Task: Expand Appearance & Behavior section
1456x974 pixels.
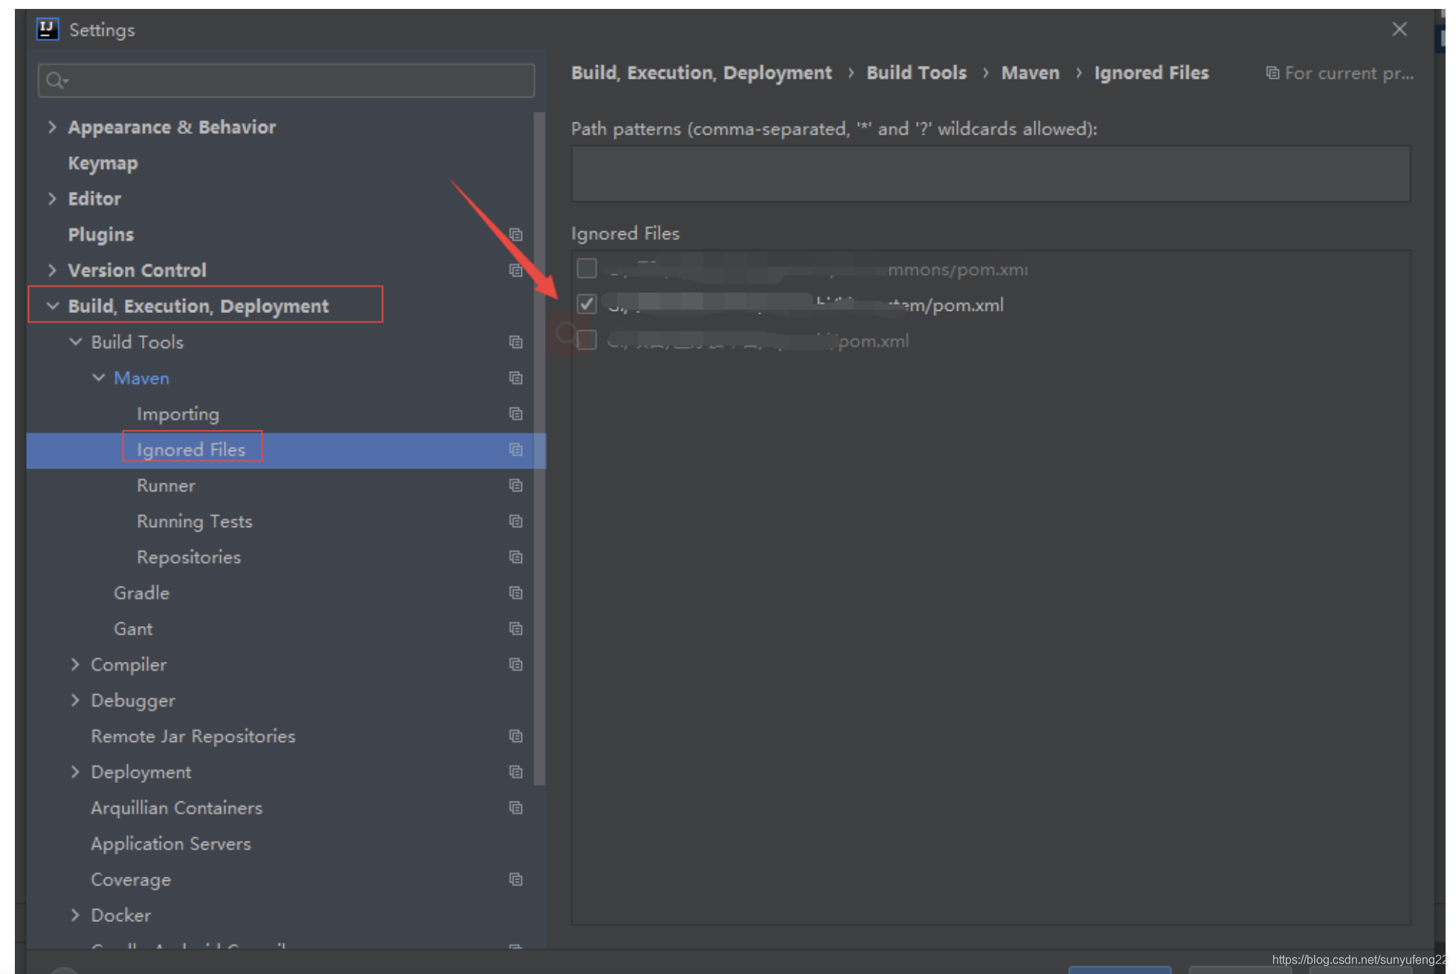Action: [x=52, y=127]
